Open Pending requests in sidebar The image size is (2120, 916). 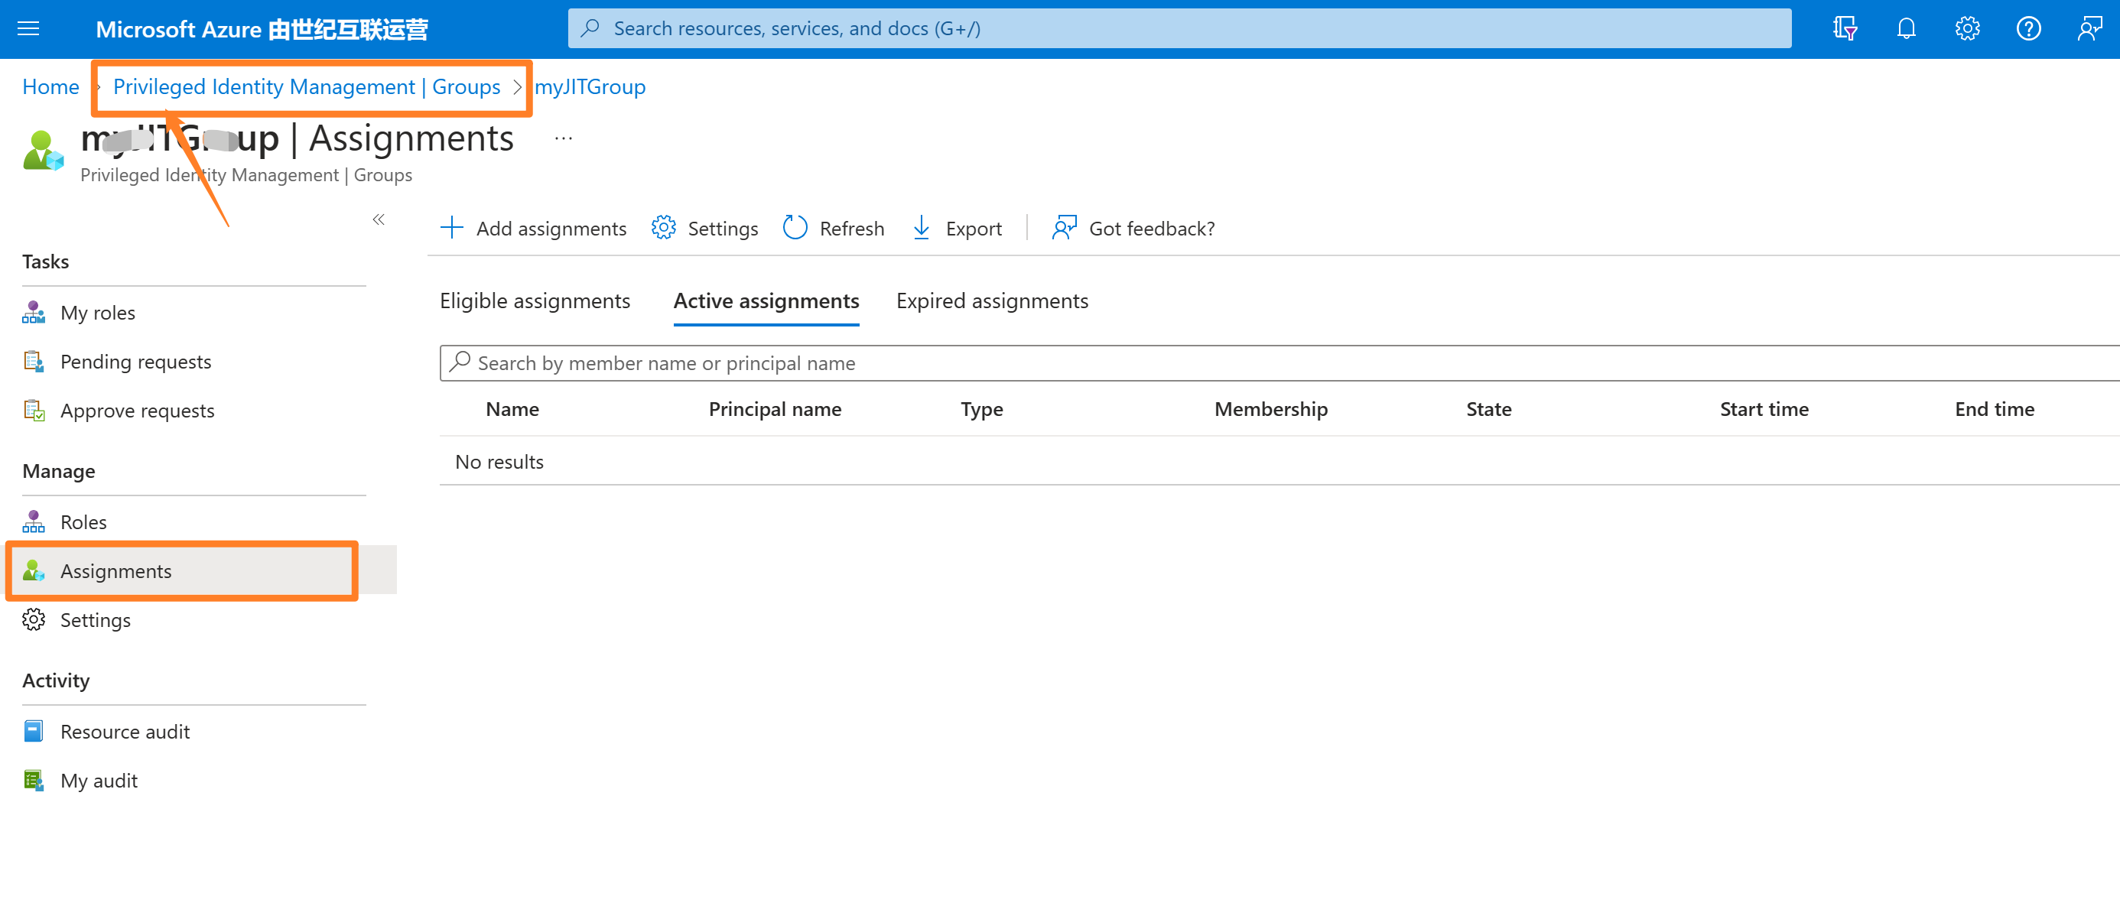pyautogui.click(x=135, y=362)
